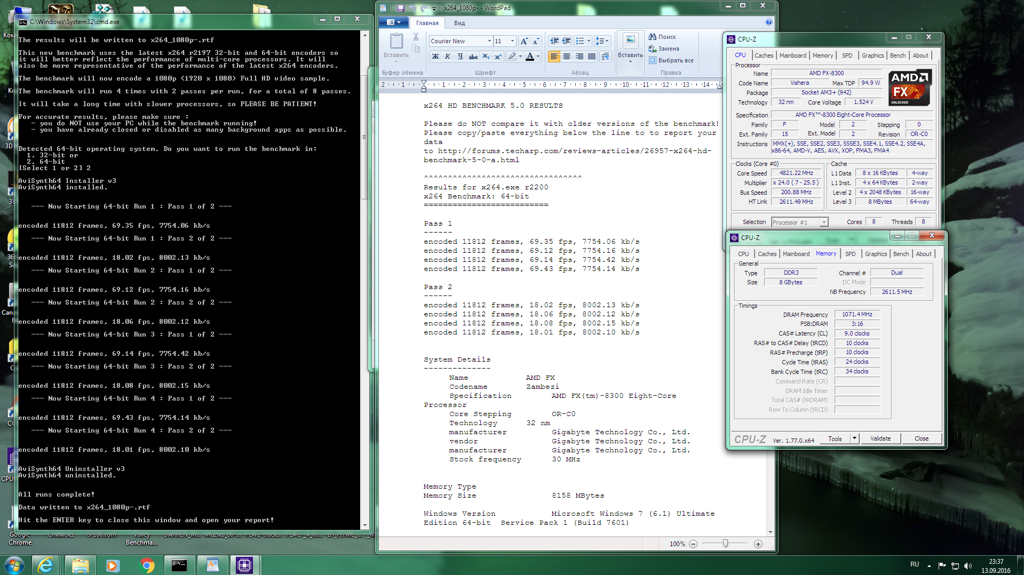
Task: Align text right in WordPad
Action: coord(579,57)
